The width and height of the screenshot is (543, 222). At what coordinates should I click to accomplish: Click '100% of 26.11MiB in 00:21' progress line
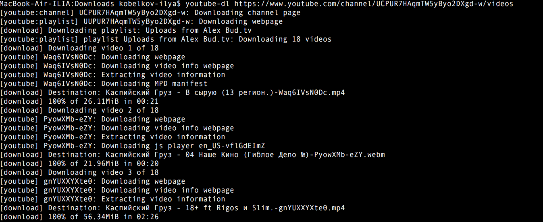79,101
